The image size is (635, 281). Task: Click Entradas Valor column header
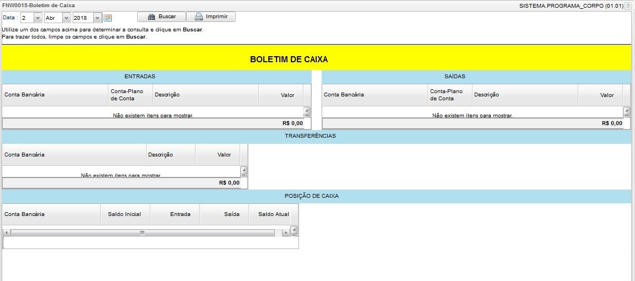pos(281,95)
